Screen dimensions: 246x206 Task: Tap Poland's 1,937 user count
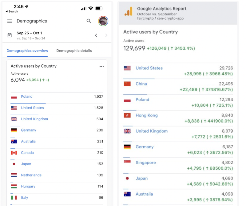click(x=98, y=97)
